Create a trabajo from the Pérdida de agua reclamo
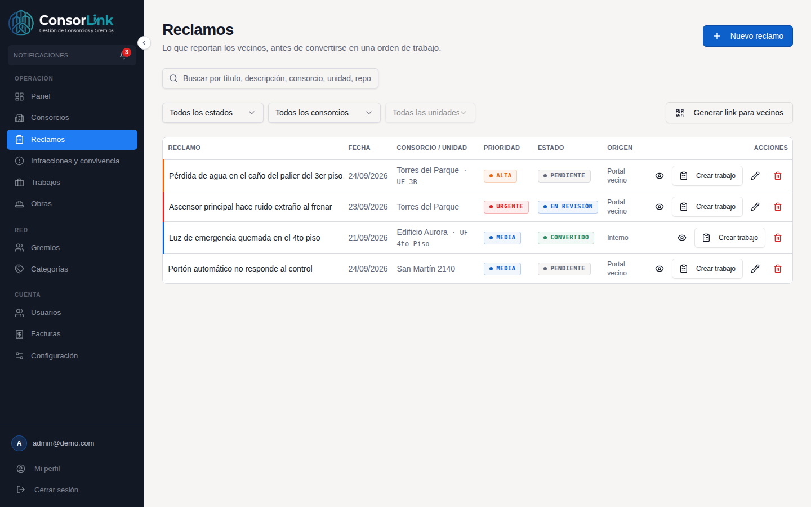This screenshot has width=811, height=507. 707,176
